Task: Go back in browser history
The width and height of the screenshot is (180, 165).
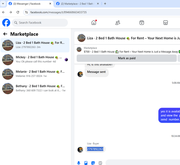Action: click(x=4, y=12)
